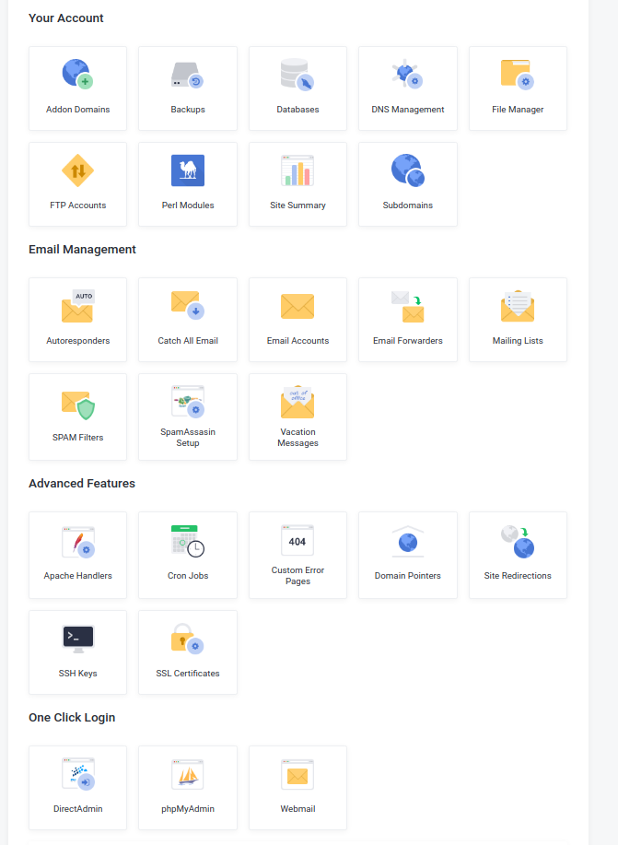Select the SPAM Filters shield icon

coord(77,403)
